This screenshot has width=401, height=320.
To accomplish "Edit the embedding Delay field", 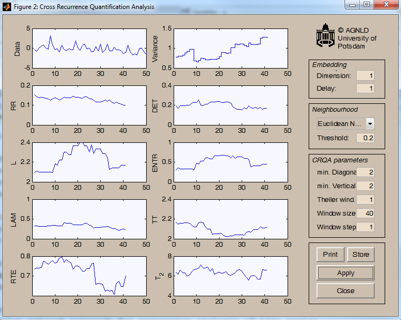I will click(365, 89).
